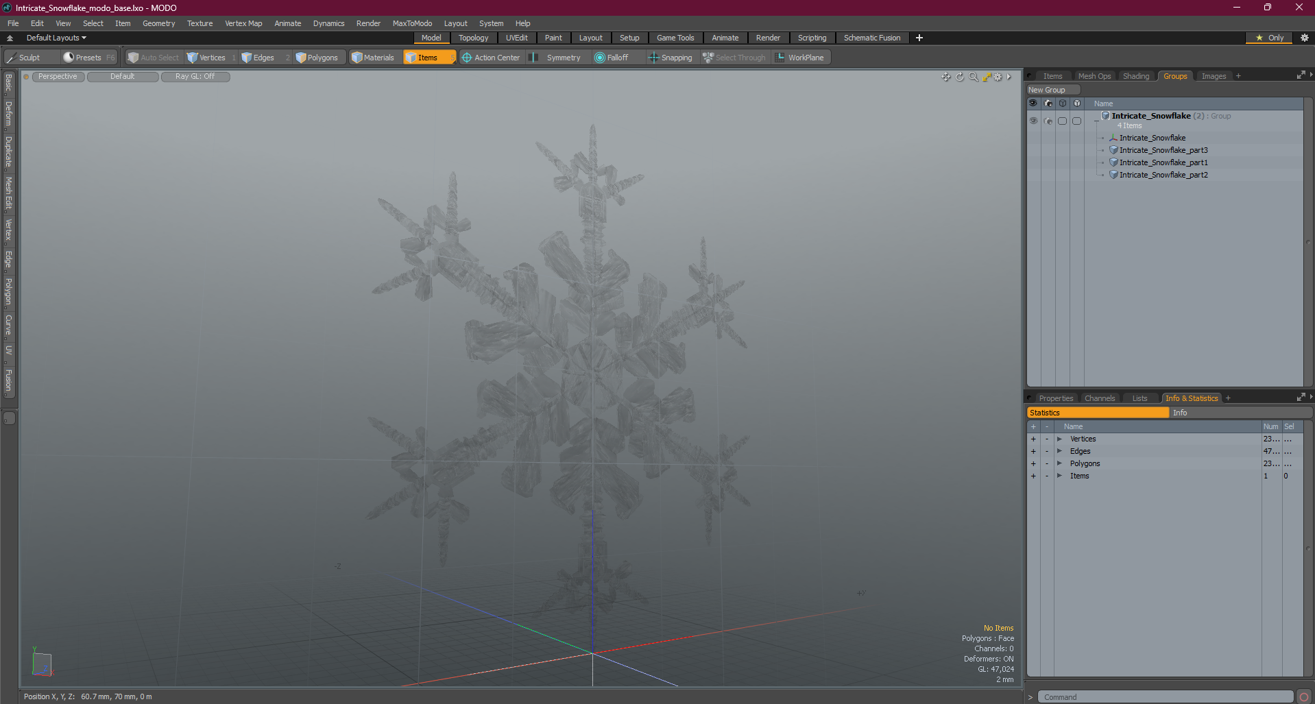Click the yellow maximize viewport arrows icon
The height and width of the screenshot is (704, 1315).
[x=987, y=77]
